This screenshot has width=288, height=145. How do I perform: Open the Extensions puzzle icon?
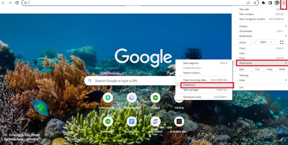(x=263, y=3)
